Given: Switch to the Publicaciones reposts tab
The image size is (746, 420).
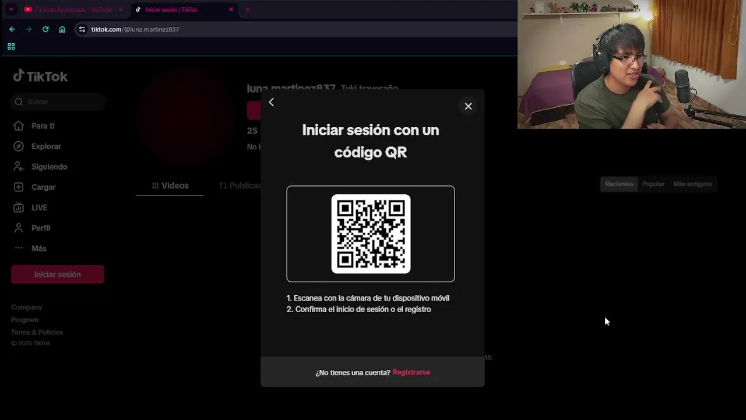Looking at the screenshot, I should tap(240, 185).
